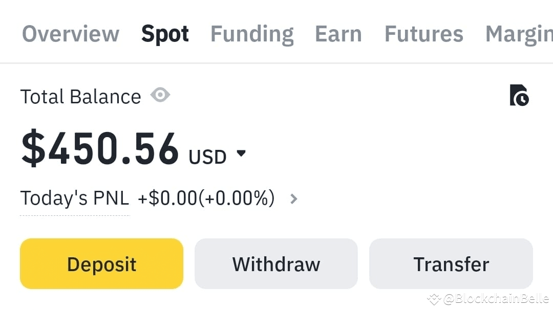Toggle balance visibility with the eye icon
This screenshot has height=310, width=553.
click(x=160, y=95)
